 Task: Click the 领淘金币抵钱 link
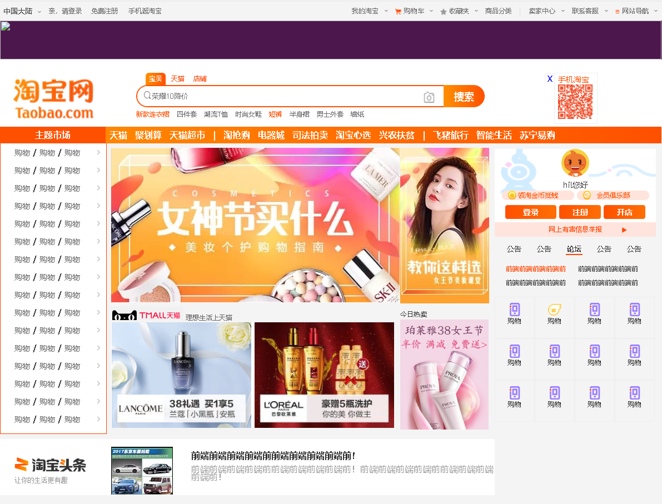click(x=538, y=196)
